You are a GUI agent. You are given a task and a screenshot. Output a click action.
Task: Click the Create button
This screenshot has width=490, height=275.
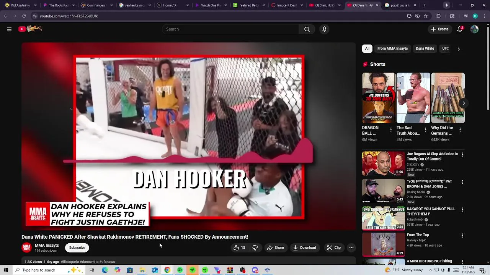coord(439,29)
